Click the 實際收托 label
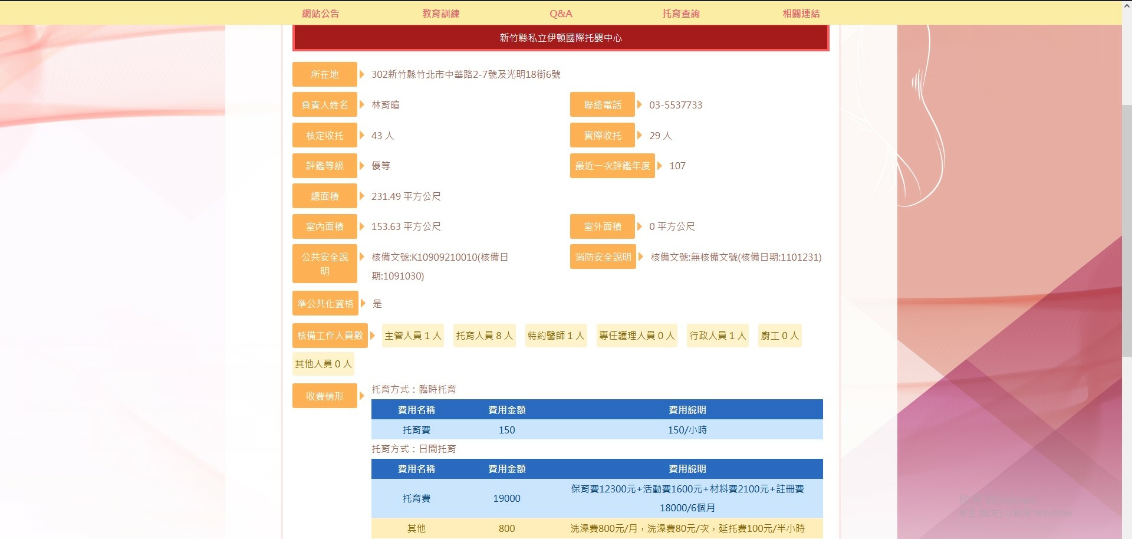The width and height of the screenshot is (1132, 539). tap(603, 136)
